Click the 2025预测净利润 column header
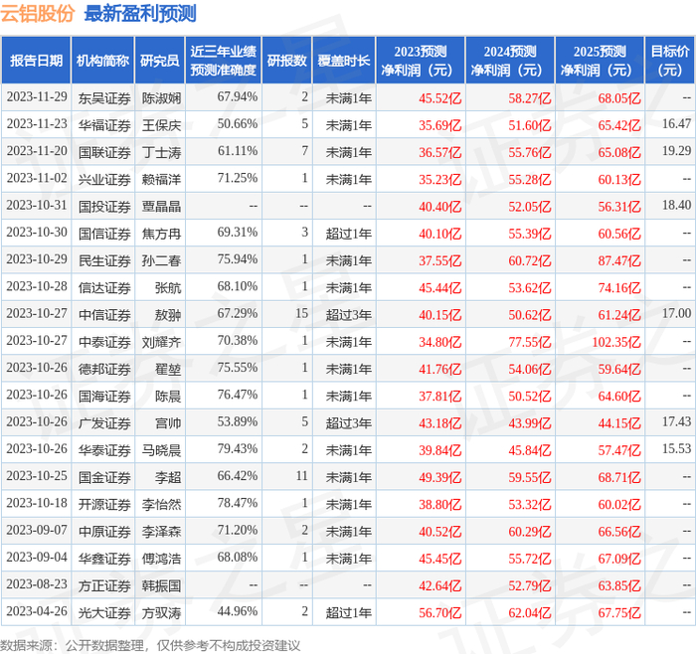The width and height of the screenshot is (696, 654). pos(600,61)
